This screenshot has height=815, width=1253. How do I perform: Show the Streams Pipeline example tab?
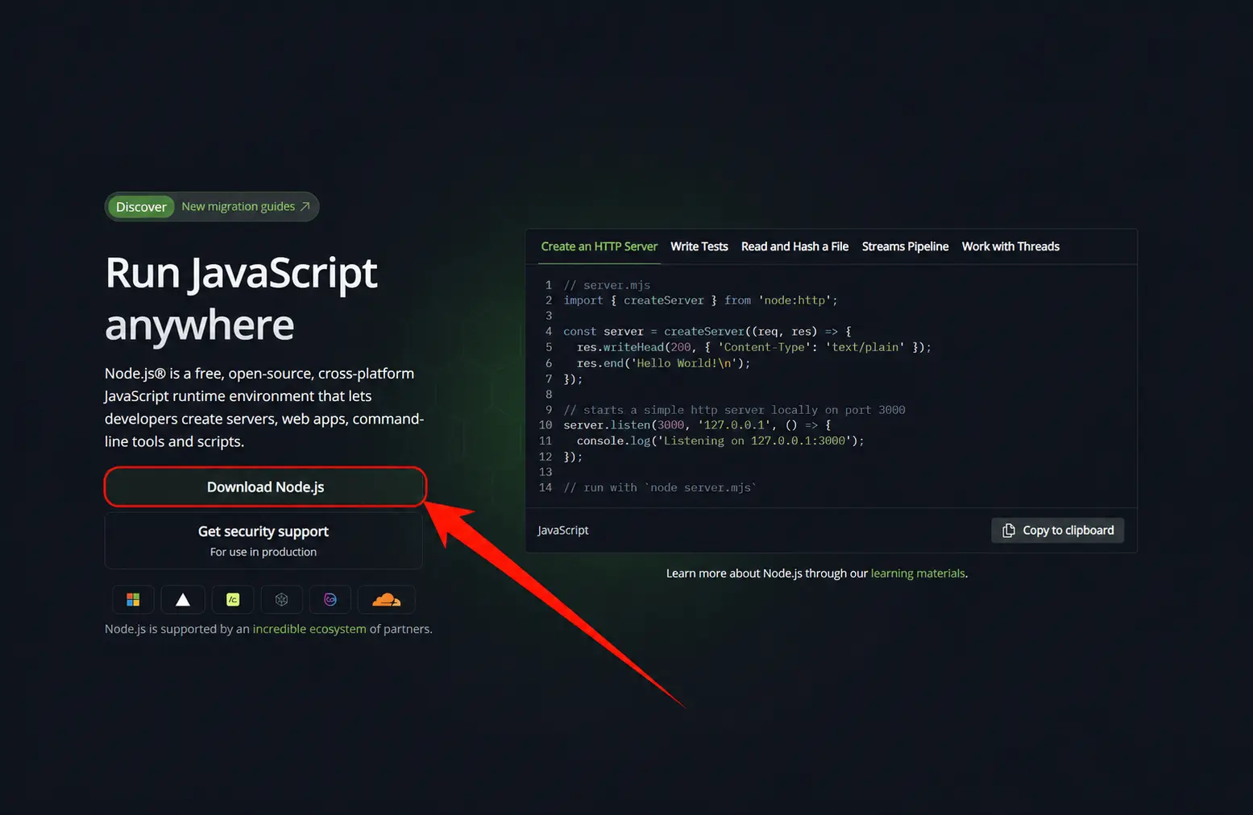(905, 246)
